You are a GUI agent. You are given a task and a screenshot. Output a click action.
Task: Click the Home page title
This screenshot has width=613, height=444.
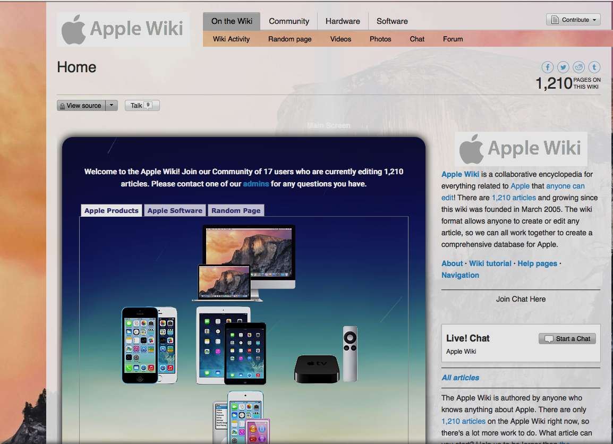76,67
